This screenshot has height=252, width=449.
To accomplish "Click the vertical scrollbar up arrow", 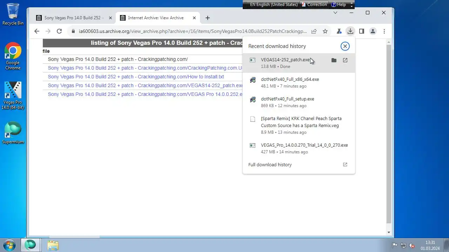I will pyautogui.click(x=389, y=42).
